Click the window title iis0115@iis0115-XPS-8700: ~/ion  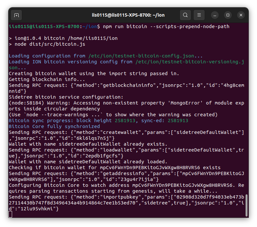click(x=128, y=15)
